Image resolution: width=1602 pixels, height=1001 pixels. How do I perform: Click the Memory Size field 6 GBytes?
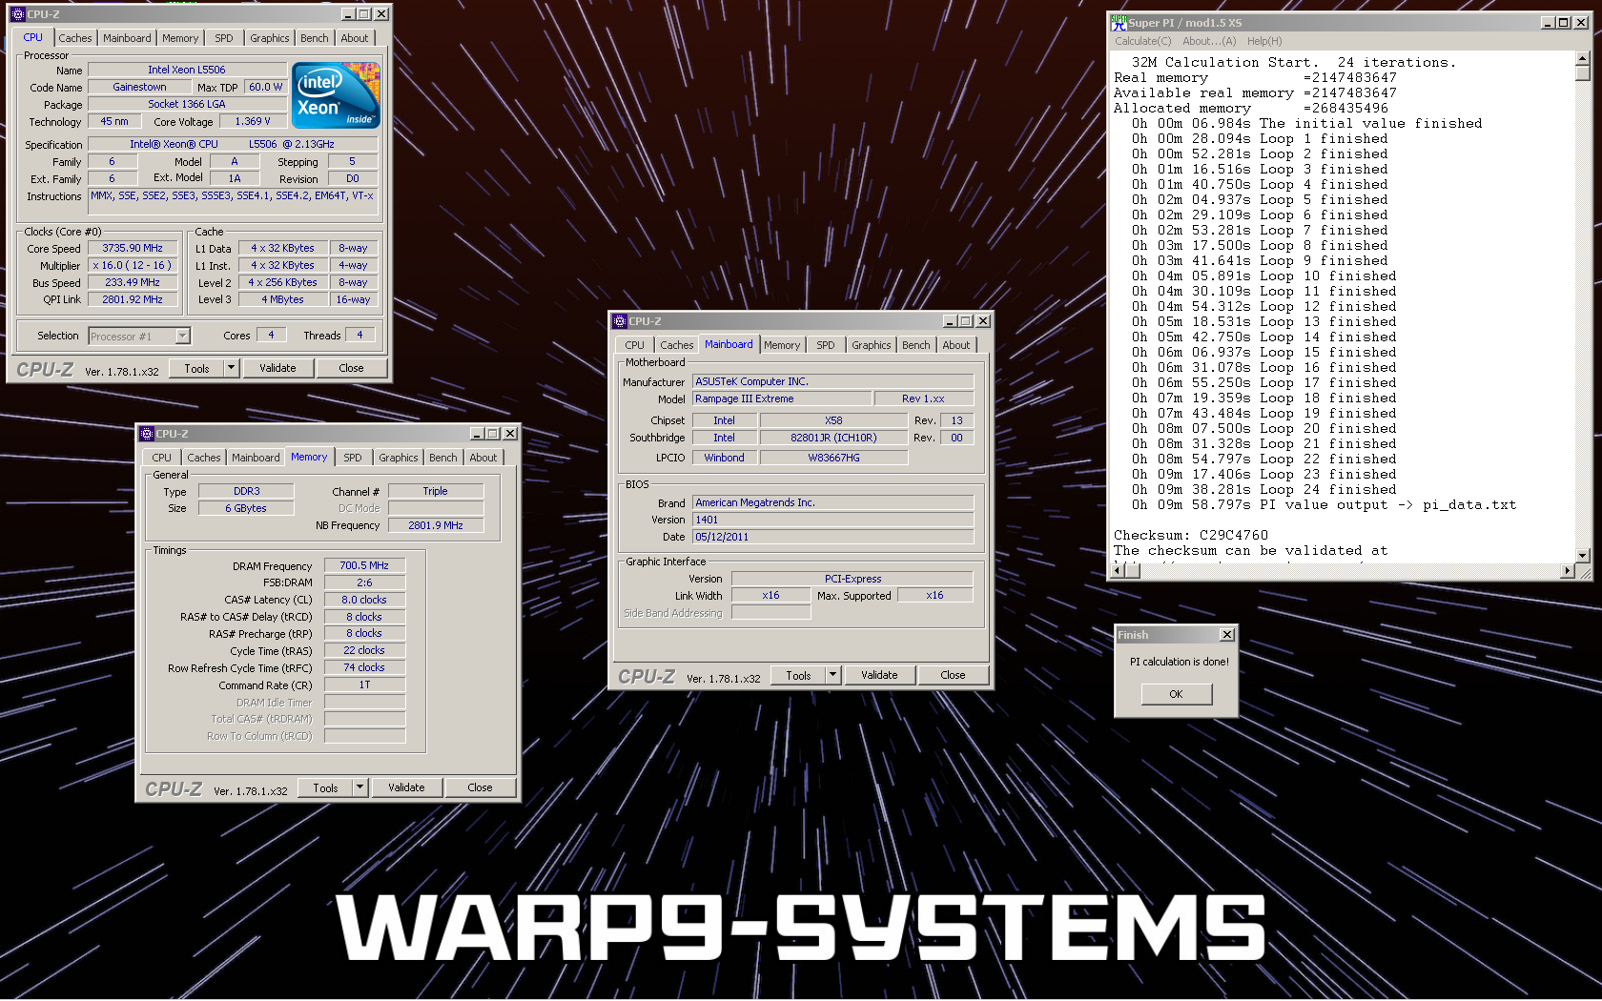click(246, 508)
